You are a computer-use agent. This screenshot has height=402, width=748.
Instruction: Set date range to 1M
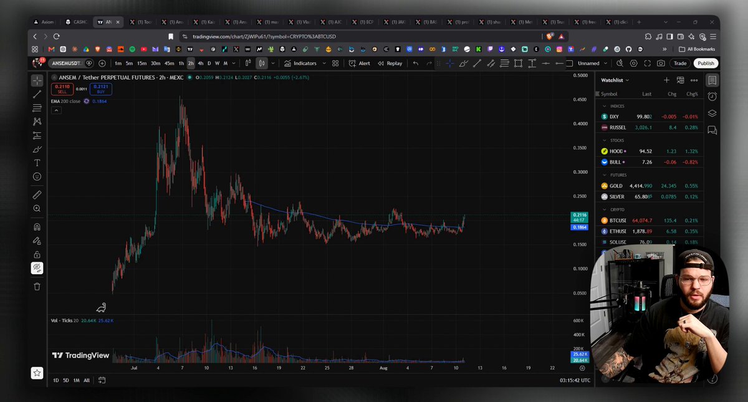tap(76, 380)
